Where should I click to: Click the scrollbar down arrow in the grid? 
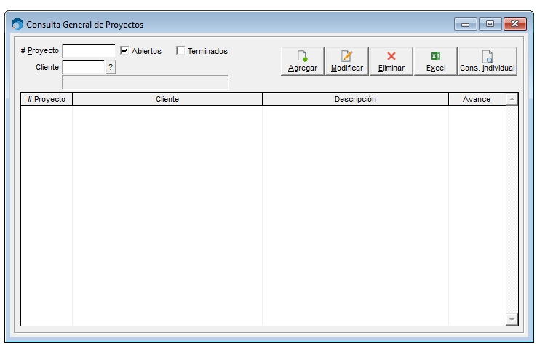coord(511,319)
